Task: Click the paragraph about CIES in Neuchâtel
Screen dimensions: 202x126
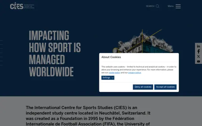Action: (x=88, y=116)
